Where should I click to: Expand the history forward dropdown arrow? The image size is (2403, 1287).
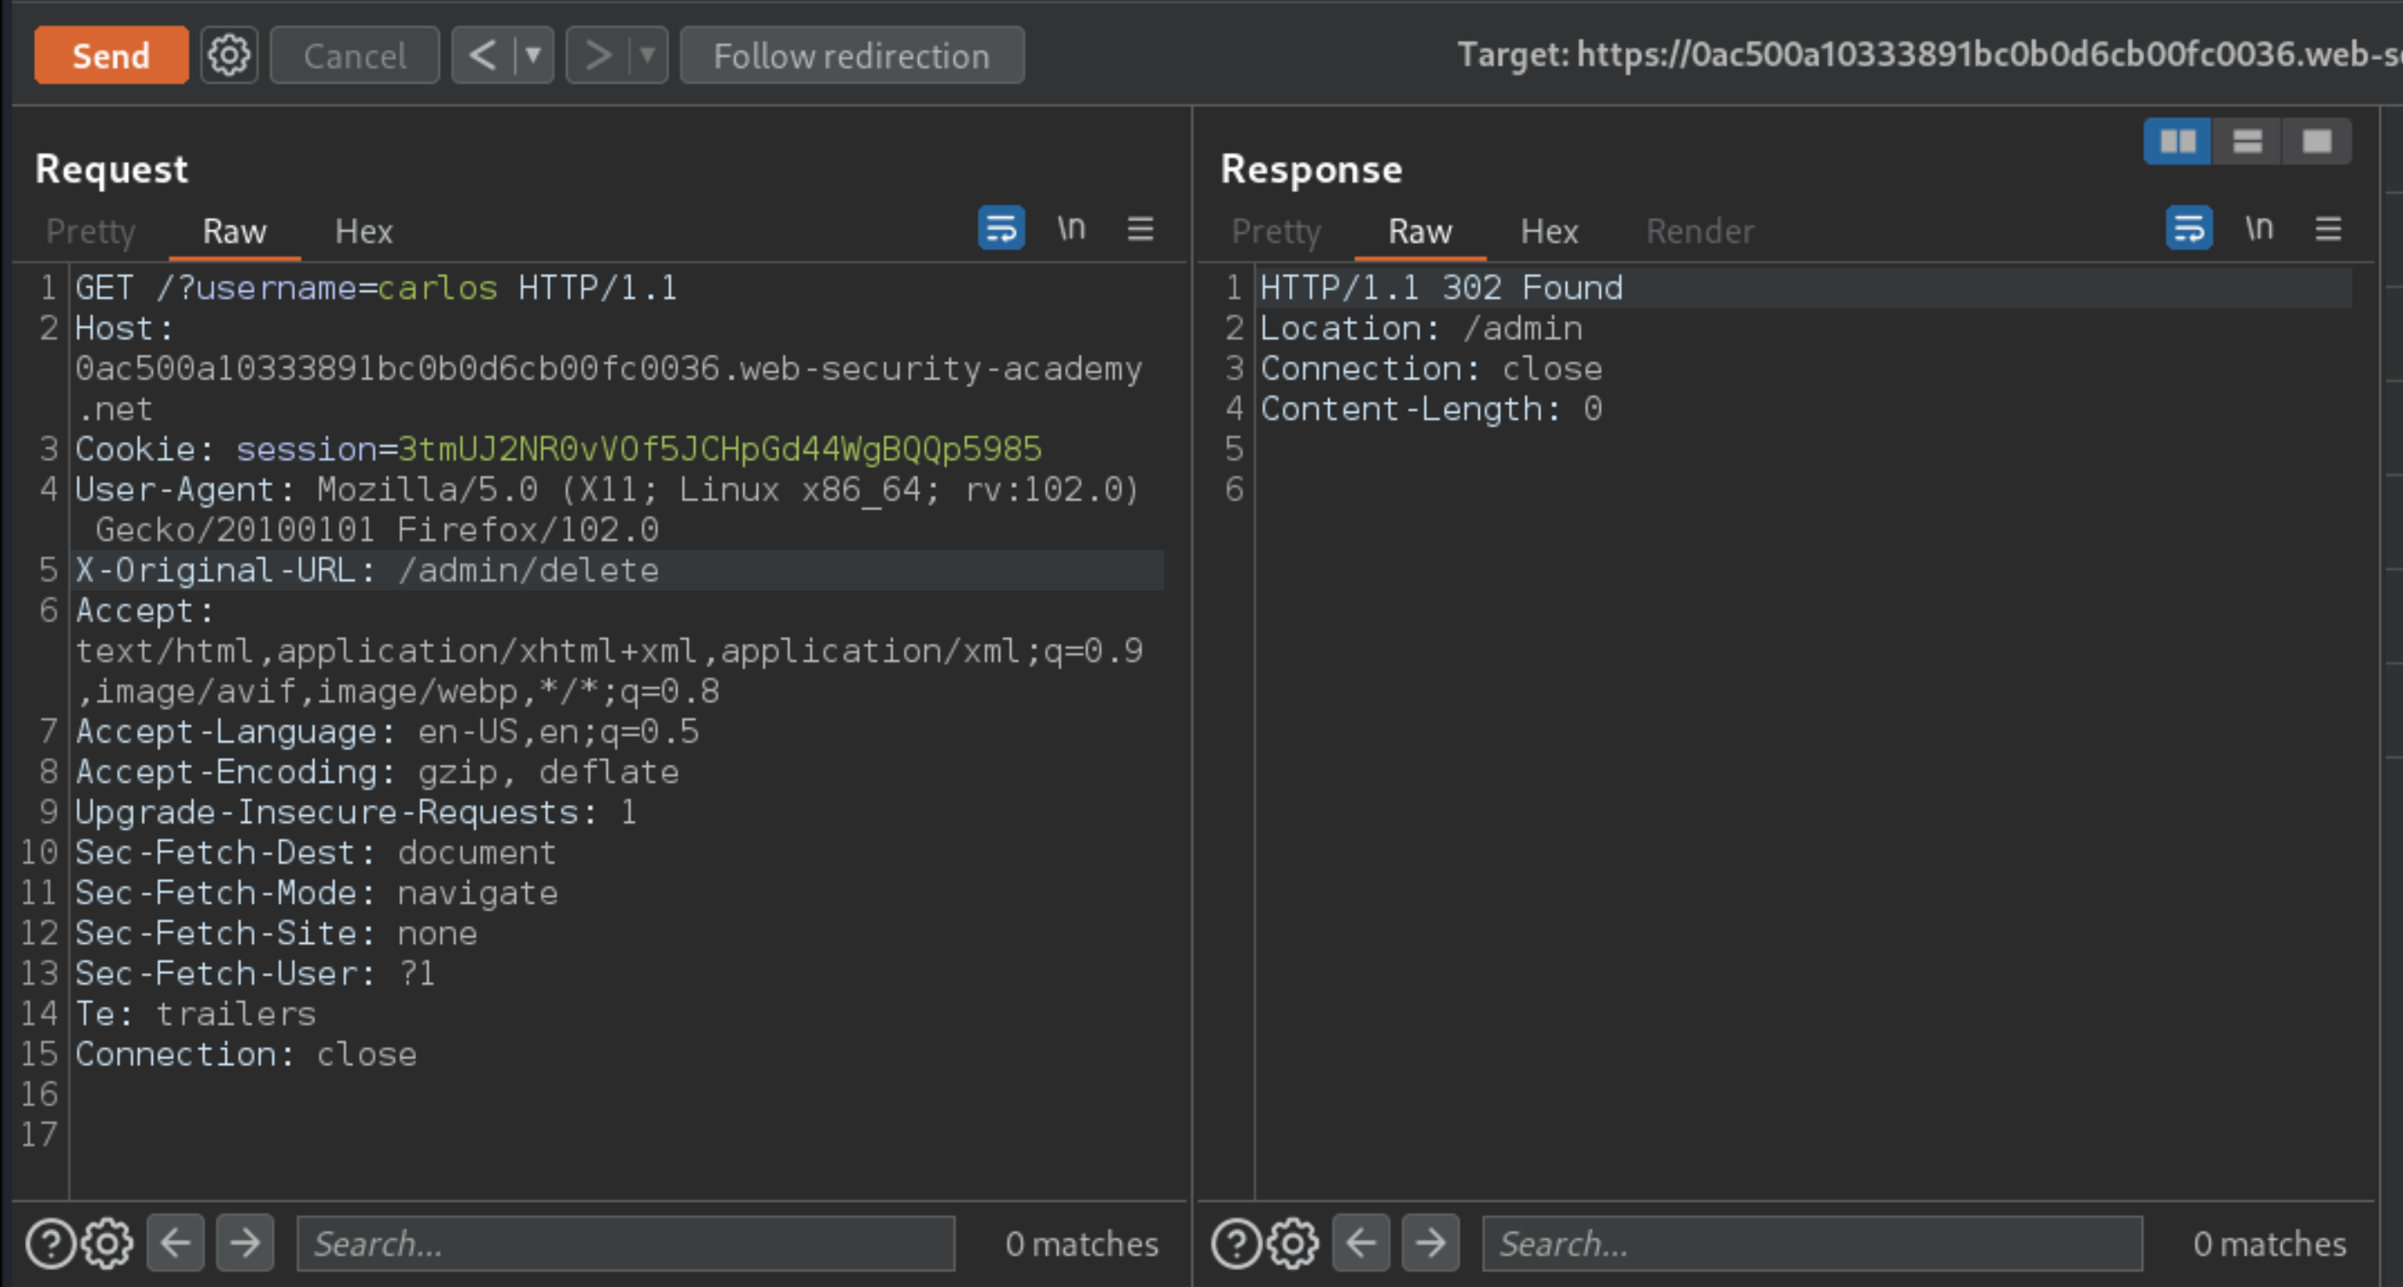[x=648, y=56]
